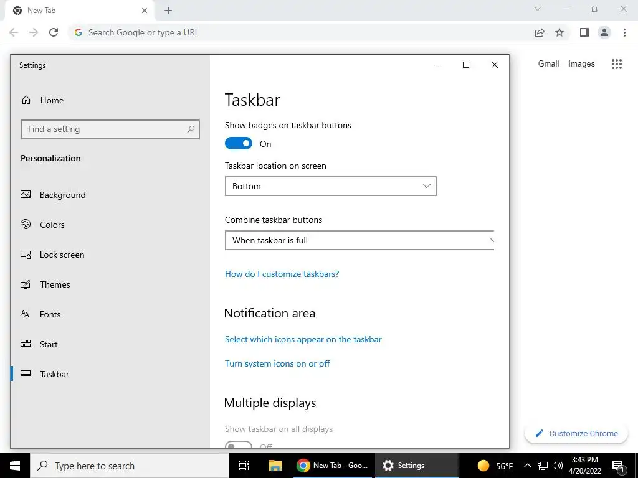Open File Explorer from taskbar
Viewport: 638px width, 478px height.
(275, 466)
